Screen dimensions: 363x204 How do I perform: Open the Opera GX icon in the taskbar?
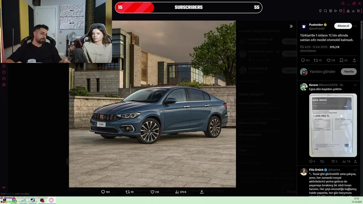(x=51, y=200)
